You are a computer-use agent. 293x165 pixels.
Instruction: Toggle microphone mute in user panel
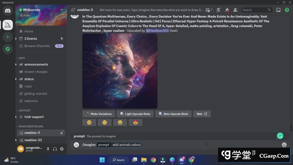coord(48,149)
